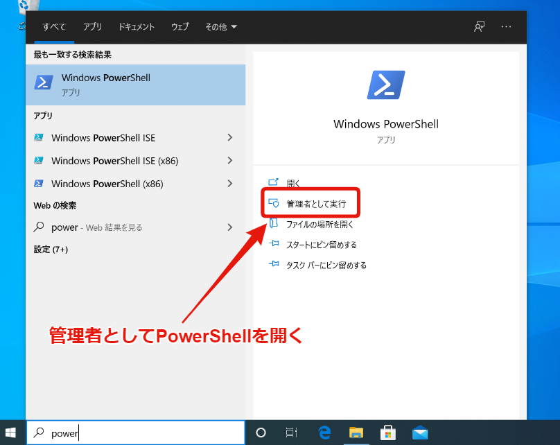Expand the power web result chevron

[x=230, y=227]
